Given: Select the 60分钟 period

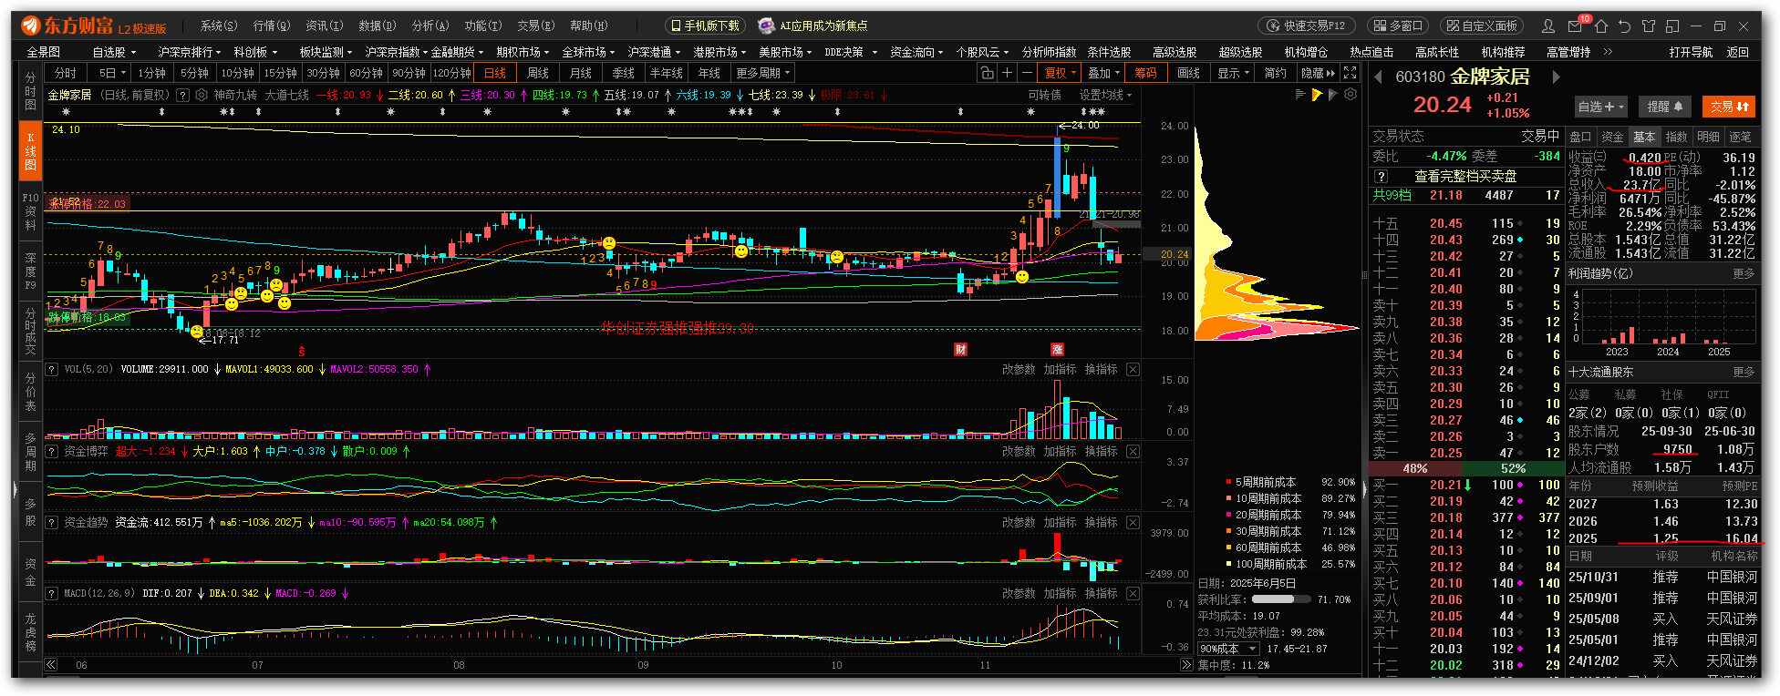Looking at the screenshot, I should (x=367, y=73).
